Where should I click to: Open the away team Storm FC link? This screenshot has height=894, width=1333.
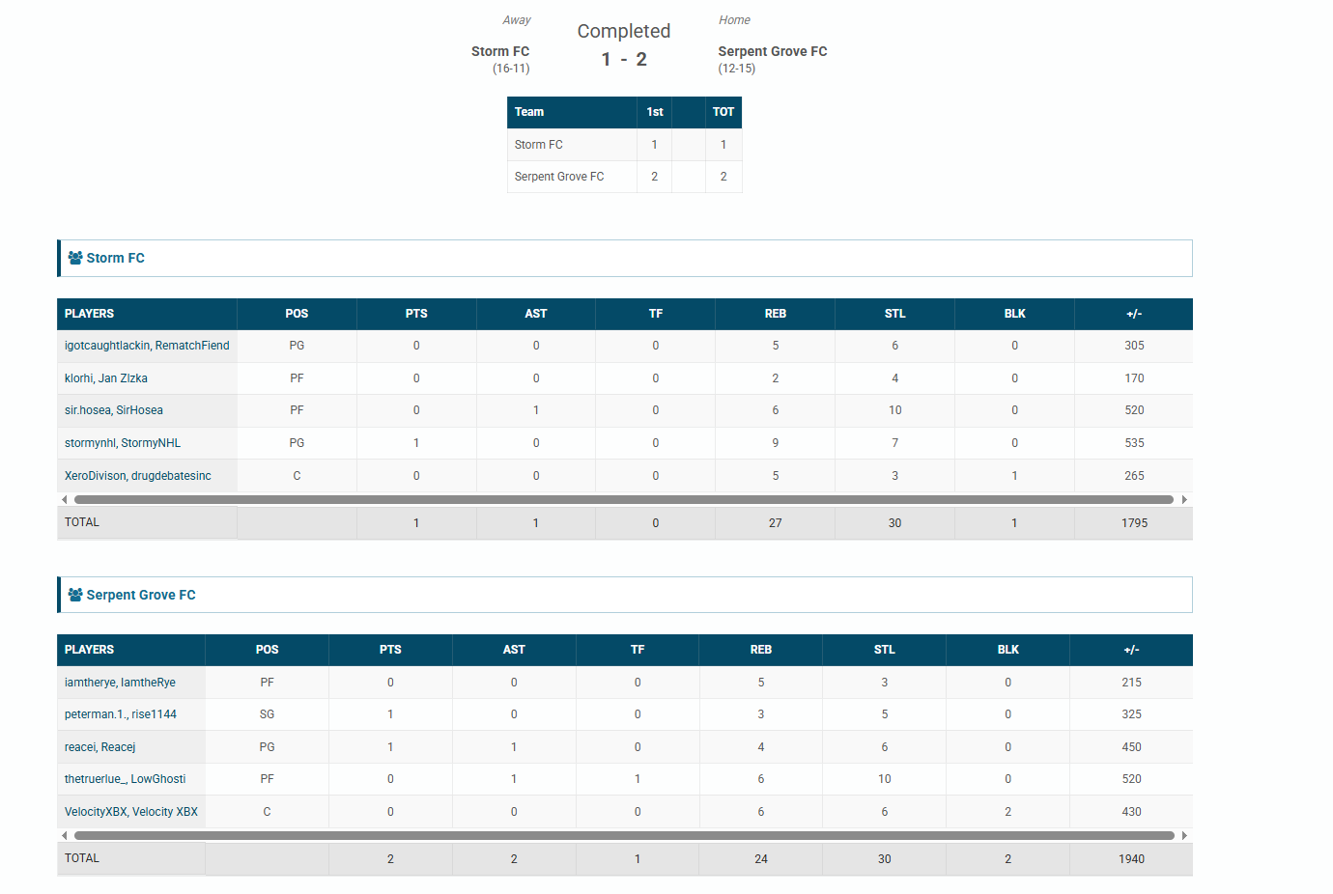tap(499, 51)
